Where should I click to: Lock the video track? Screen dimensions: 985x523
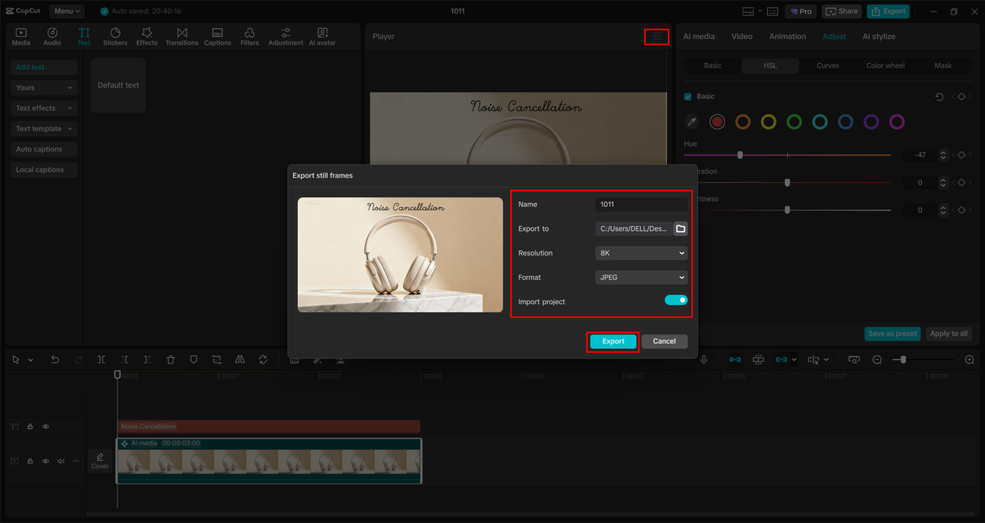pyautogui.click(x=30, y=461)
